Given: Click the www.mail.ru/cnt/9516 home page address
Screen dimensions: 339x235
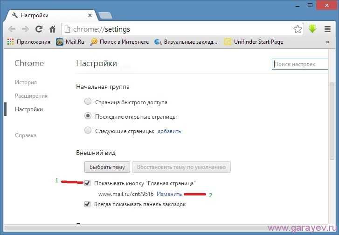Looking at the screenshot, I should pyautogui.click(x=126, y=194).
